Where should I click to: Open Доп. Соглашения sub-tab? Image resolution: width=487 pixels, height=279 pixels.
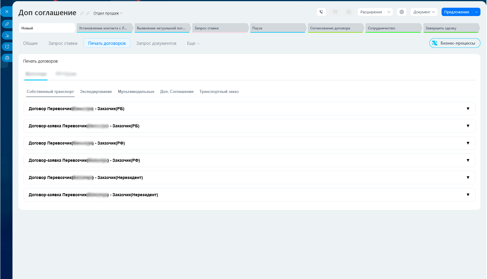[177, 91]
